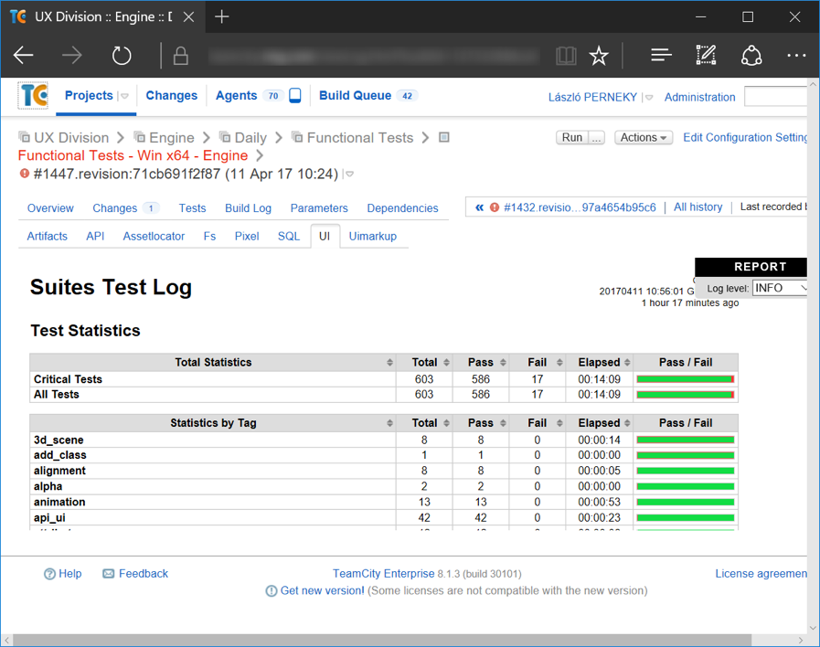Open the Build Queue tab
The image size is (820, 647).
[x=355, y=96]
